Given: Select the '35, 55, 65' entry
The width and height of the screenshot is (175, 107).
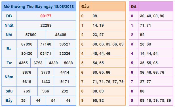Looking at the screenshot, I should [149, 63].
